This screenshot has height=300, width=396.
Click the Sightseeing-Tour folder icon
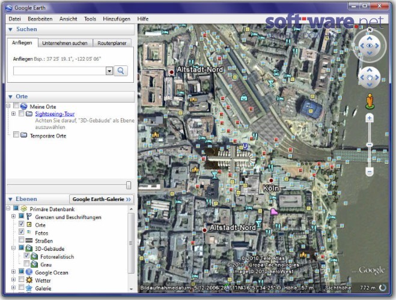29,113
